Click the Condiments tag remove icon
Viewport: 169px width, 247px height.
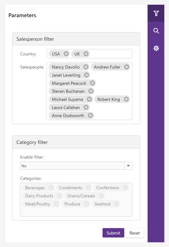click(x=89, y=188)
